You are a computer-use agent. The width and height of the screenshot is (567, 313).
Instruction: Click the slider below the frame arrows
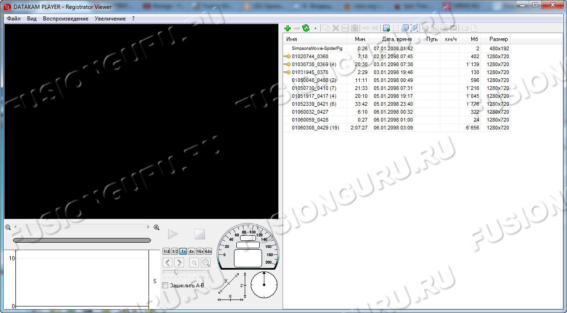(186, 272)
